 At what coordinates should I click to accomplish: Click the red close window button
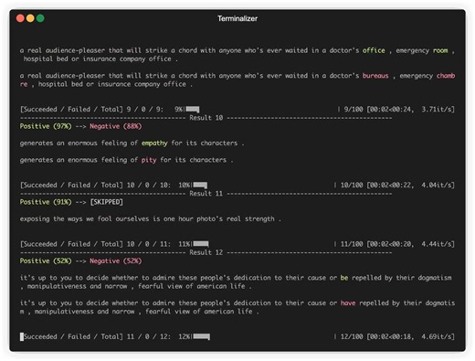(x=20, y=18)
